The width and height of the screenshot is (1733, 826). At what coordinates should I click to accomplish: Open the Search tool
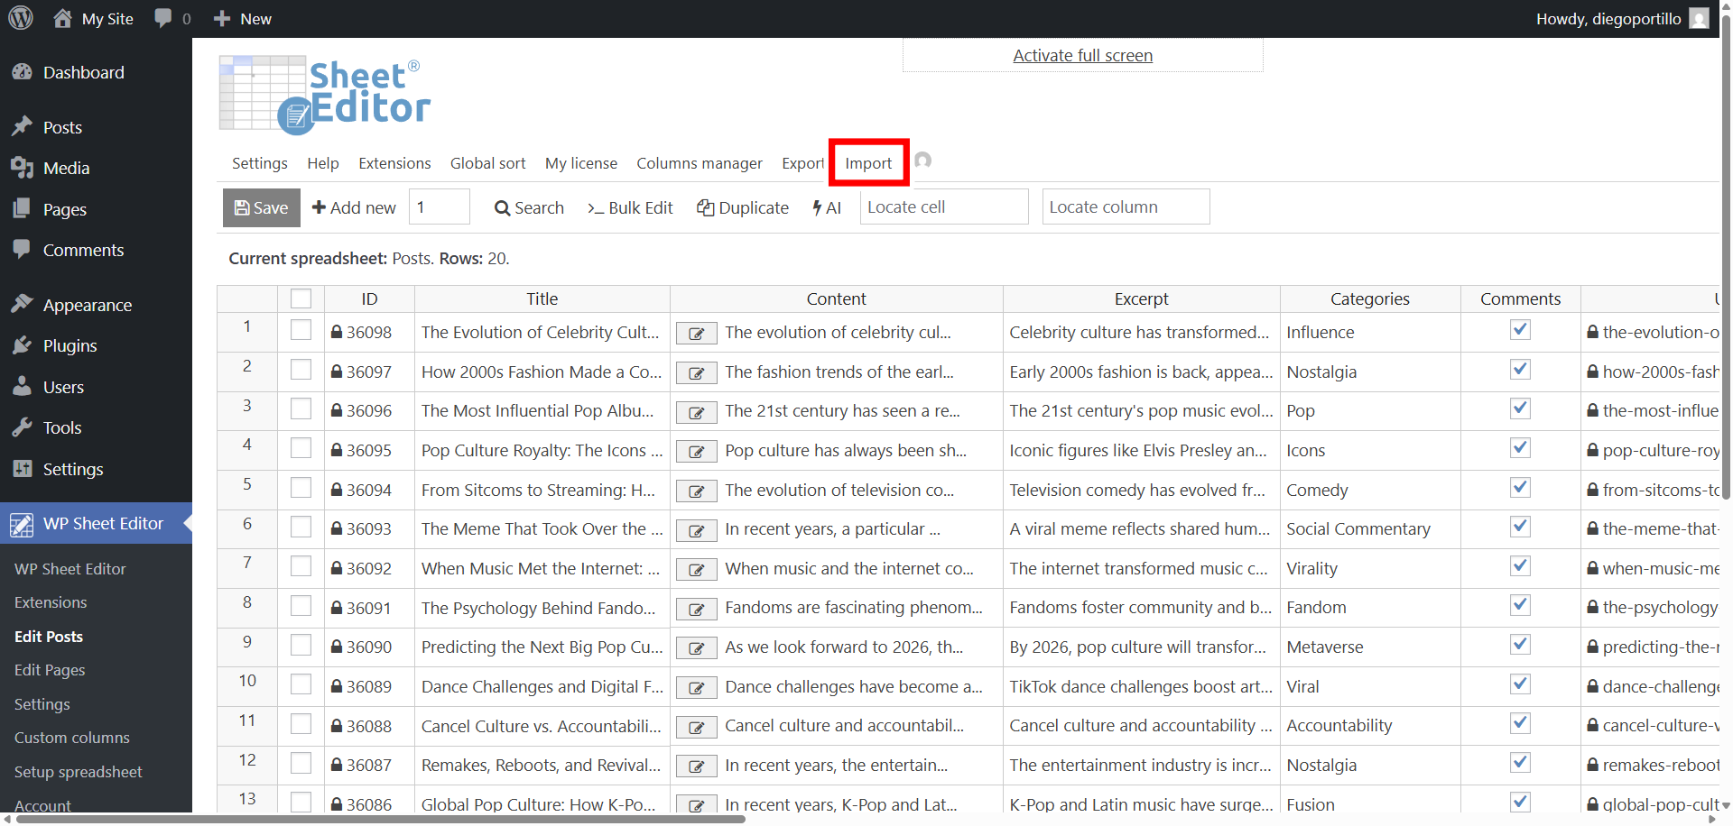click(529, 208)
